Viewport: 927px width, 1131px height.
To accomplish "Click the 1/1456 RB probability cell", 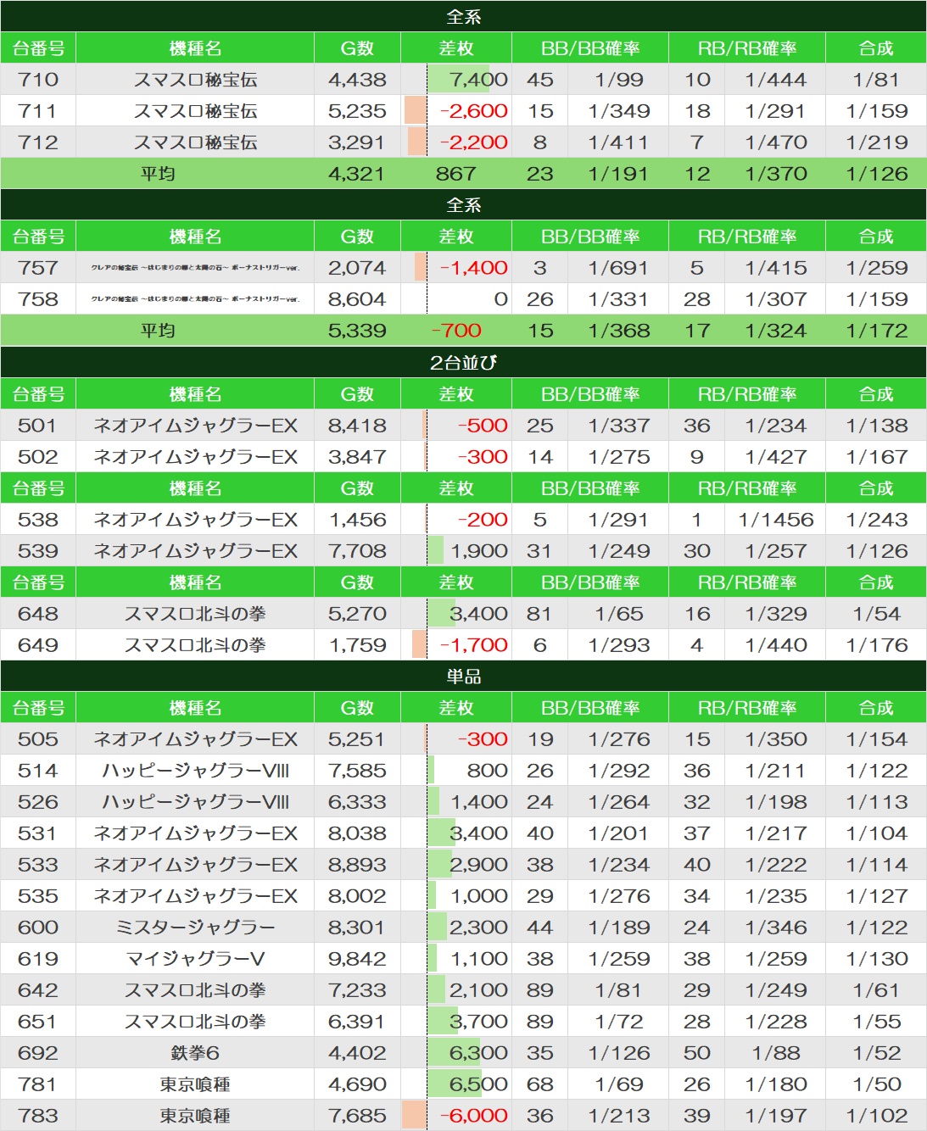I will (775, 519).
